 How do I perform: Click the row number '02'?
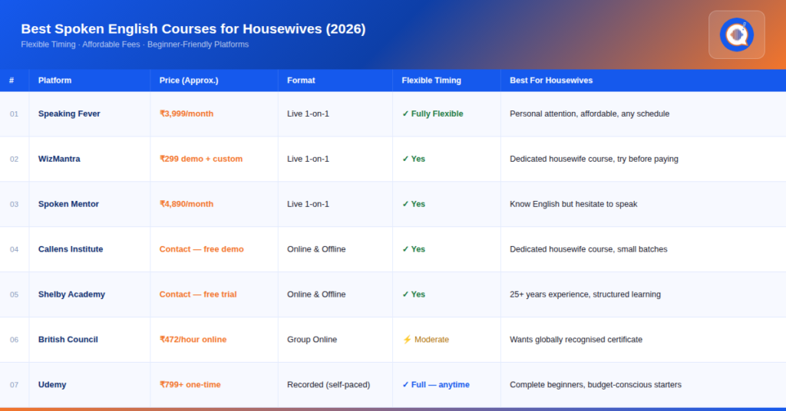click(14, 159)
